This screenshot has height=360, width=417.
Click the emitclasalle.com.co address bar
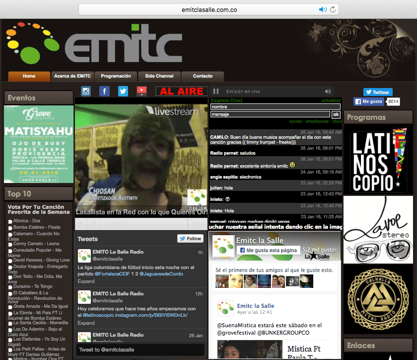pos(209,9)
